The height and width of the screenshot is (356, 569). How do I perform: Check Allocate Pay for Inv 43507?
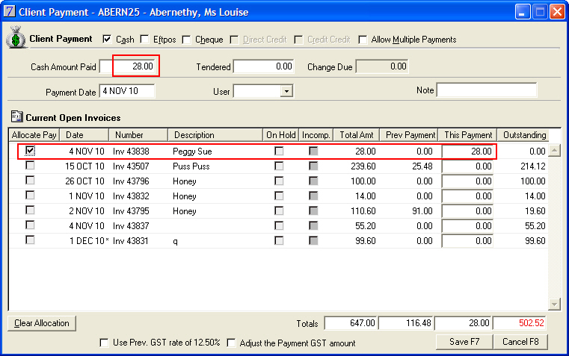[x=30, y=166]
